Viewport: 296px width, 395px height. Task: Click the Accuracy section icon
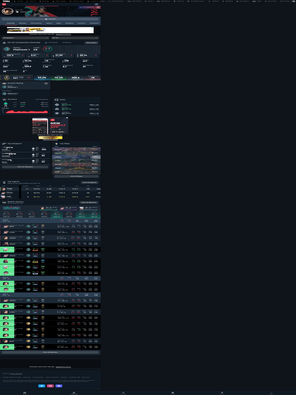coord(4,99)
